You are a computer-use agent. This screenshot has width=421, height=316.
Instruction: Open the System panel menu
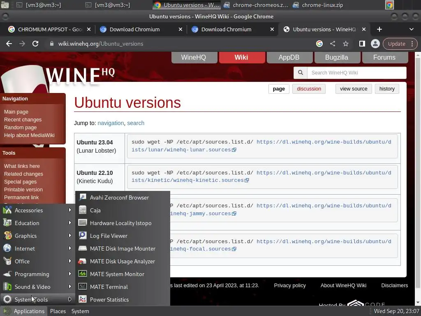click(x=80, y=311)
